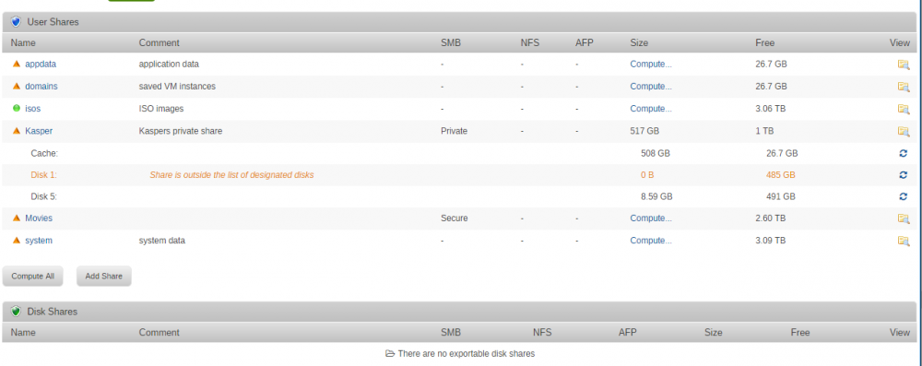Compute size of the Movies share
922x366 pixels.
pyautogui.click(x=651, y=218)
